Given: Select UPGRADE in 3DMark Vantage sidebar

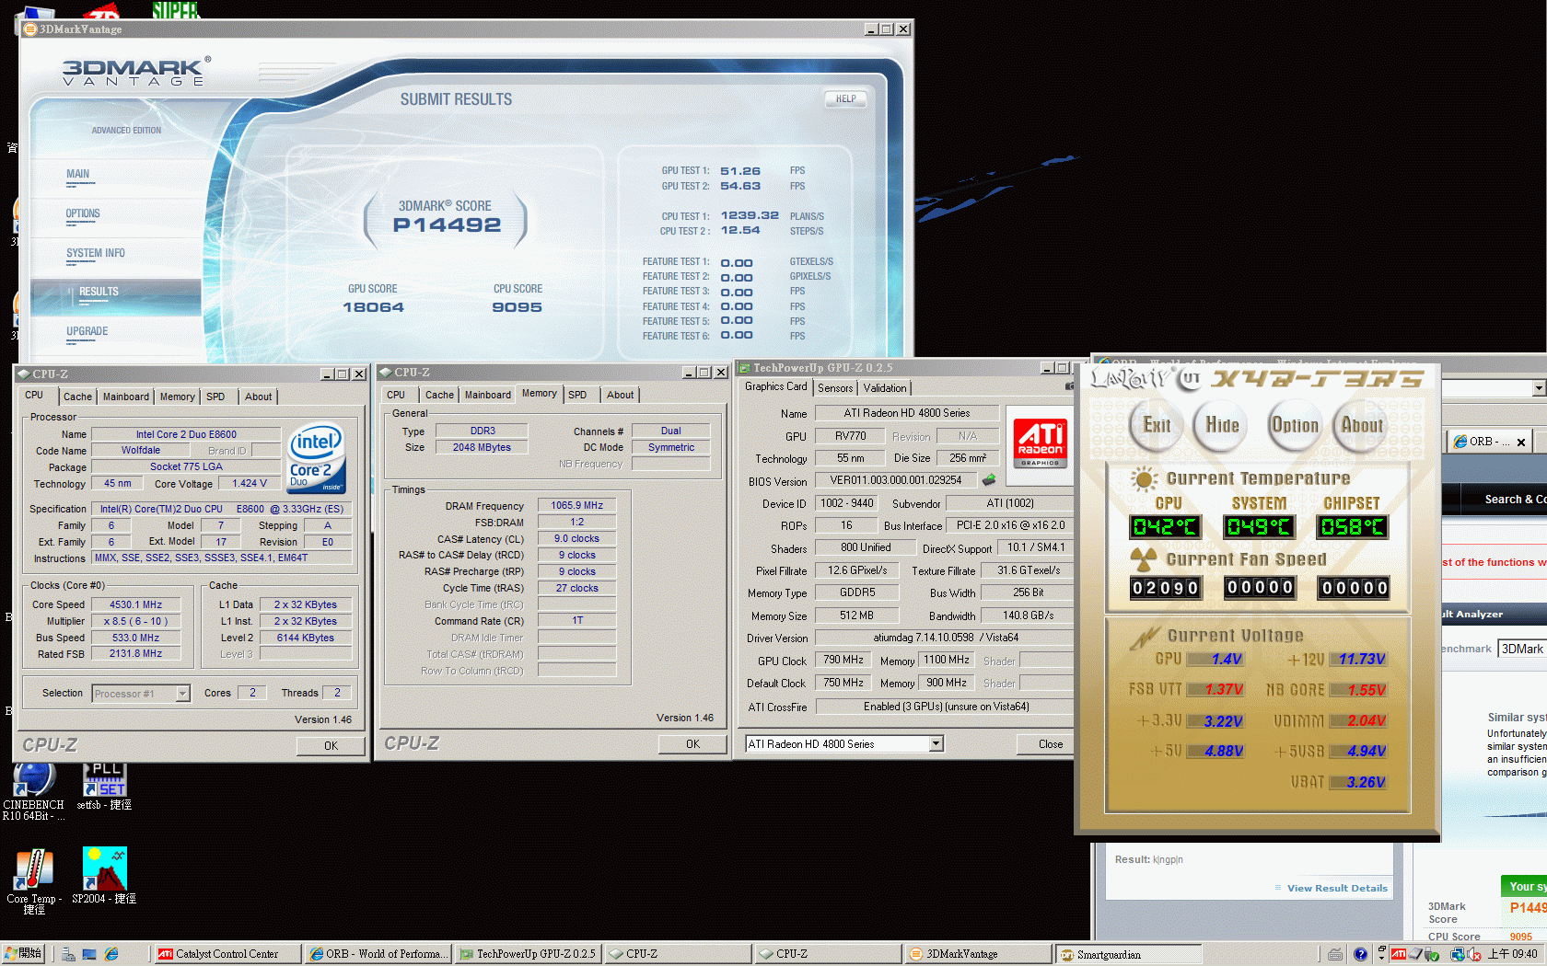Looking at the screenshot, I should (87, 331).
